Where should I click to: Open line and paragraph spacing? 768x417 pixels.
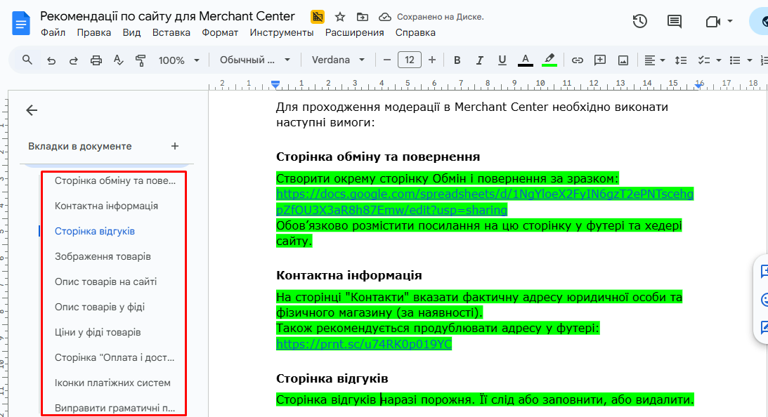681,60
